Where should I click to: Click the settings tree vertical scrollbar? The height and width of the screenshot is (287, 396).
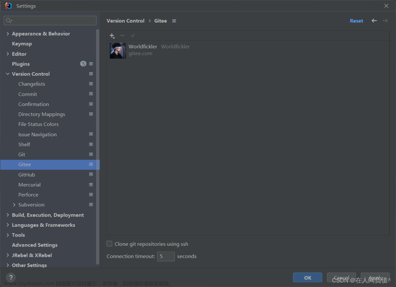(97, 147)
